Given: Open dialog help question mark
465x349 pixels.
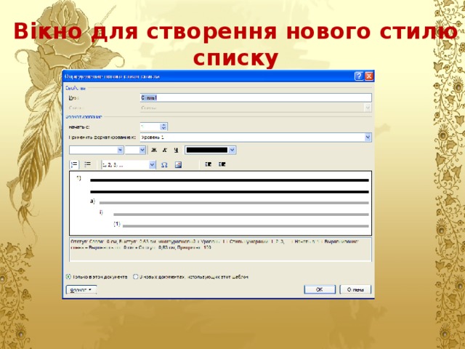Looking at the screenshot, I should point(359,76).
